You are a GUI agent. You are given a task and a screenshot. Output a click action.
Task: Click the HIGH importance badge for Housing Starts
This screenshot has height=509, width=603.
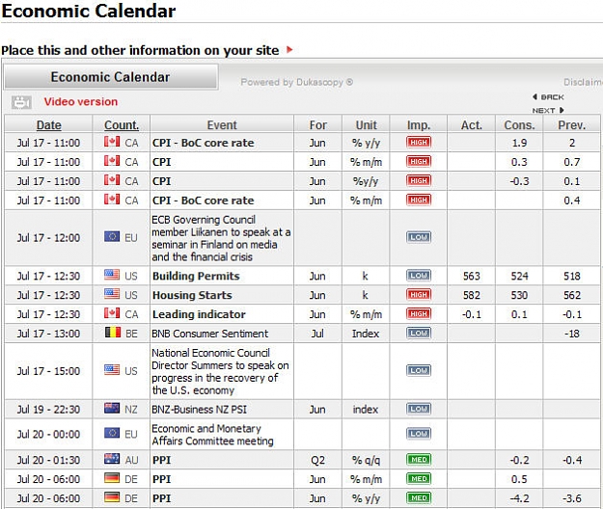[419, 295]
